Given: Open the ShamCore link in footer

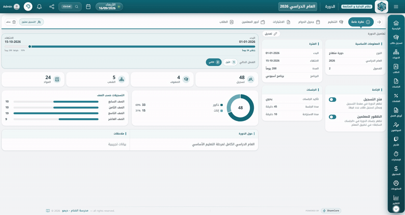Looking at the screenshot, I should (x=331, y=211).
